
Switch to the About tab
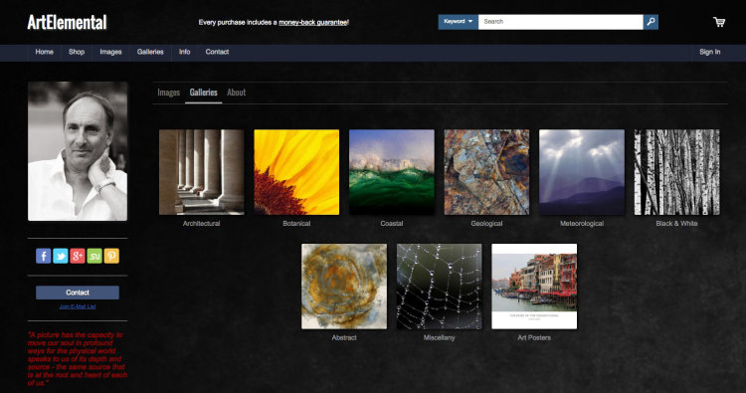click(x=237, y=93)
